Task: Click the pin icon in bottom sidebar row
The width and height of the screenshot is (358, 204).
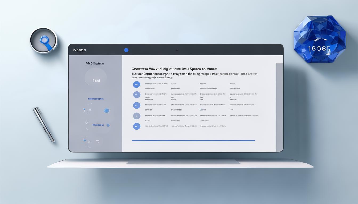Action: 85,140
